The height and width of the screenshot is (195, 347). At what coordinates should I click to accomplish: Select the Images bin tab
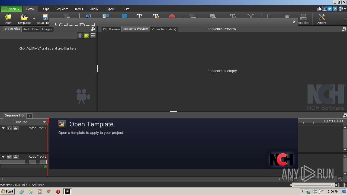pyautogui.click(x=47, y=29)
